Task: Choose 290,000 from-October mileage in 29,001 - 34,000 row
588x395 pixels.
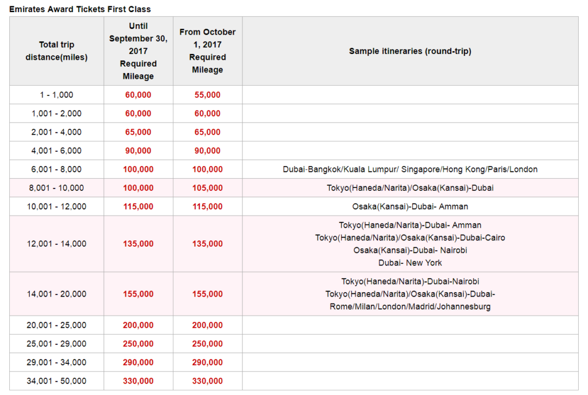Action: [207, 362]
